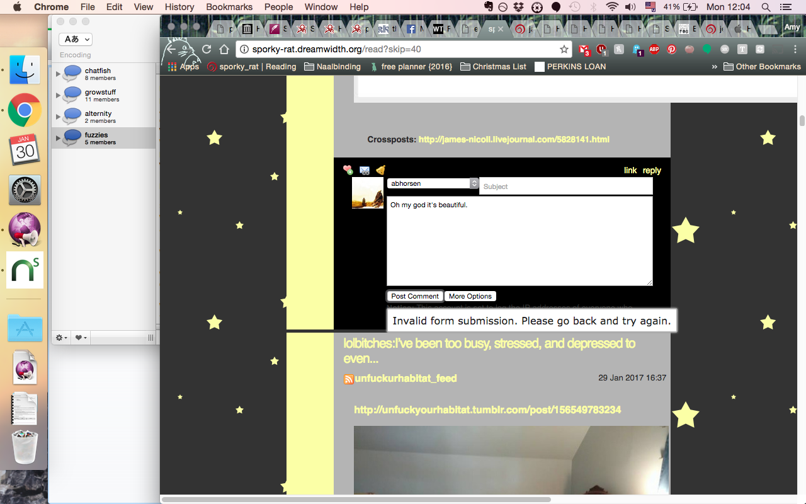Open the Naalbinding bookmark folder
This screenshot has height=504, width=806.
click(332, 66)
